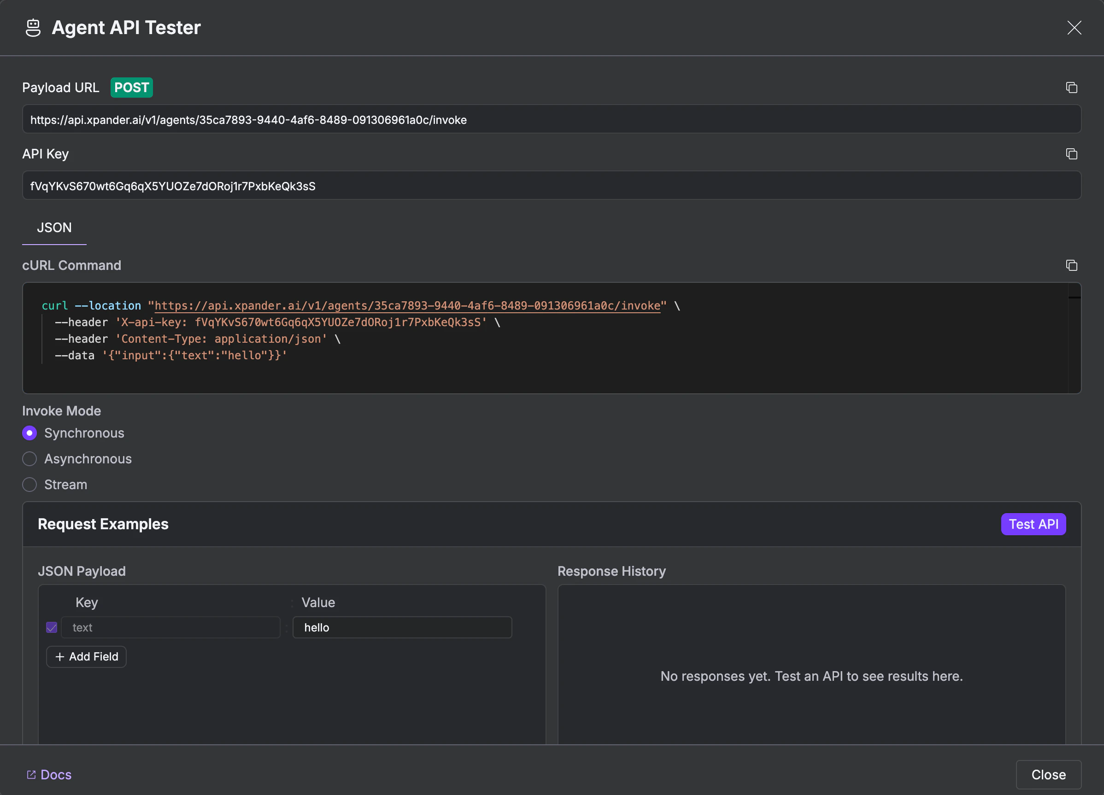
Task: Click the Value column header
Action: tap(318, 602)
